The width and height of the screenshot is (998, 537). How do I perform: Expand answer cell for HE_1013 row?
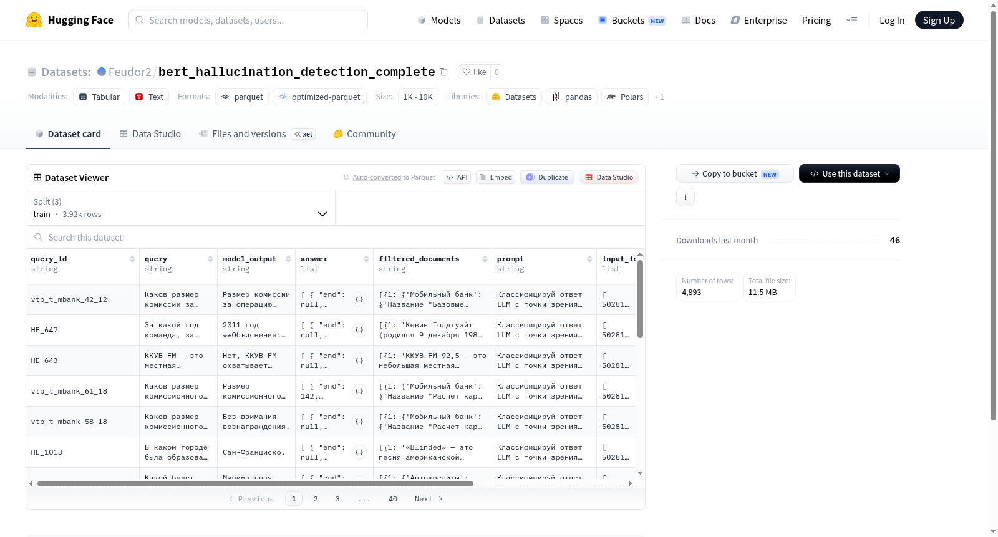359,452
